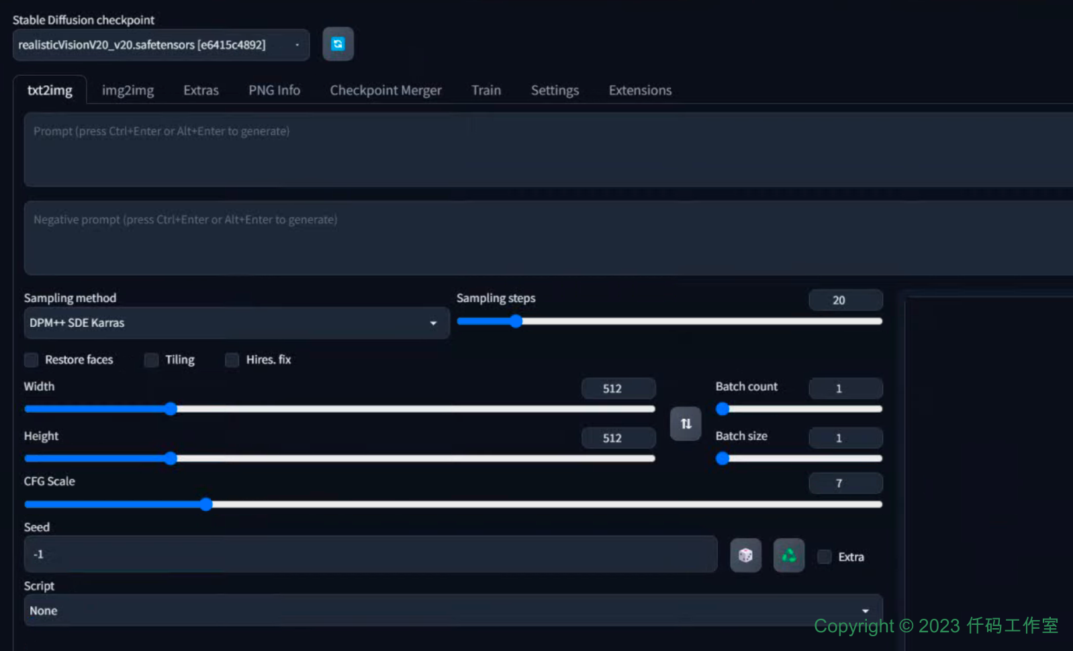Click the CFG Scale number box
Viewport: 1073px width, 651px height.
845,483
